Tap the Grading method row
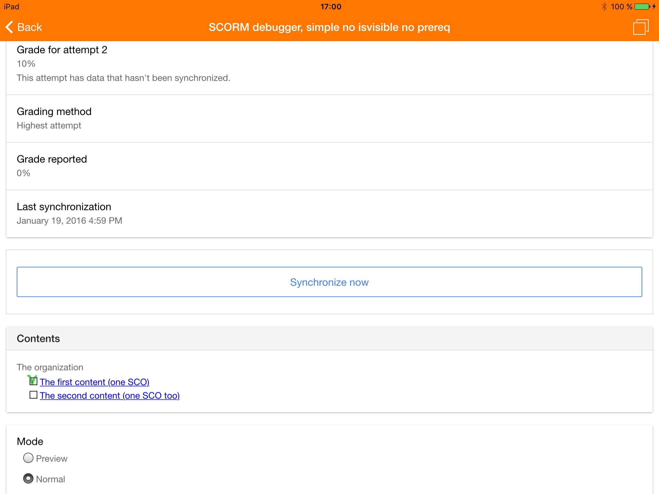This screenshot has width=659, height=494. click(x=329, y=118)
